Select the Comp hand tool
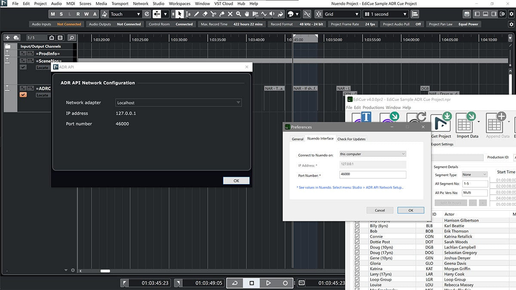The image size is (516, 290). click(247, 14)
